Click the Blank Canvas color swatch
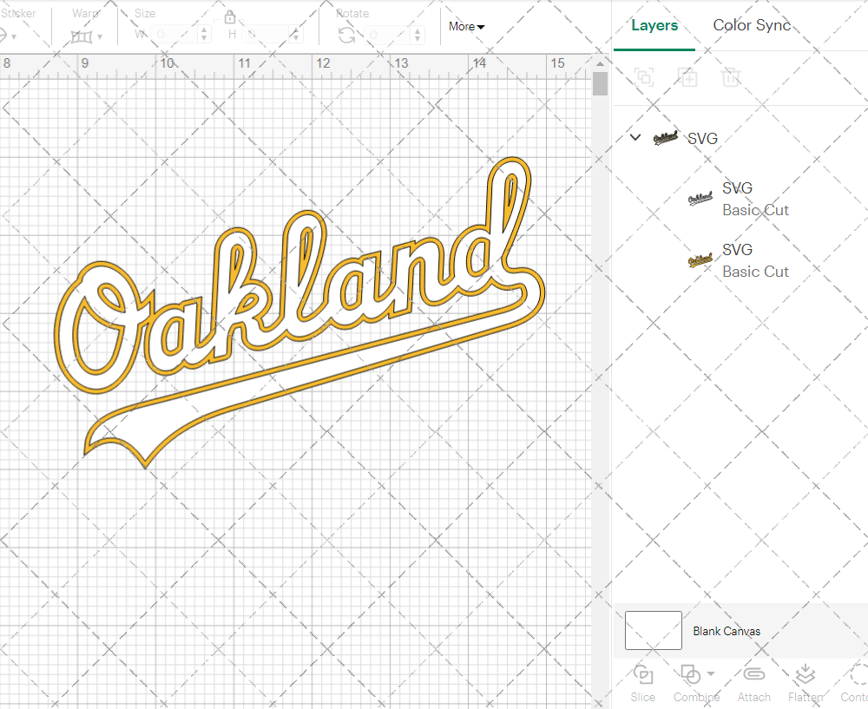Image resolution: width=868 pixels, height=709 pixels. pos(653,631)
